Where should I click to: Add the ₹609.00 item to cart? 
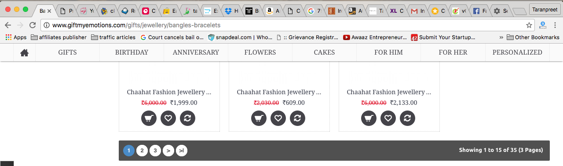click(x=259, y=118)
